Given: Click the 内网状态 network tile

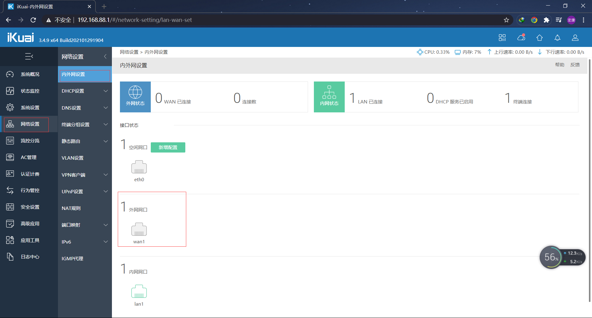Looking at the screenshot, I should pos(329,97).
